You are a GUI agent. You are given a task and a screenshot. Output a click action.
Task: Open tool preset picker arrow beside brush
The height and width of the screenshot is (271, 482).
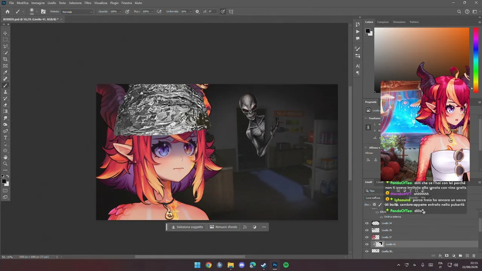pos(23,12)
